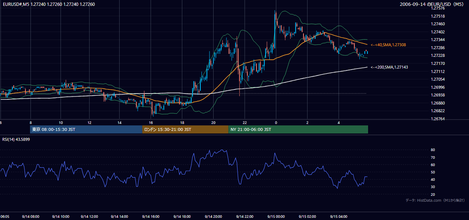Click hour label 14 under price chart
This screenshot has width=469, height=220.
120,122
